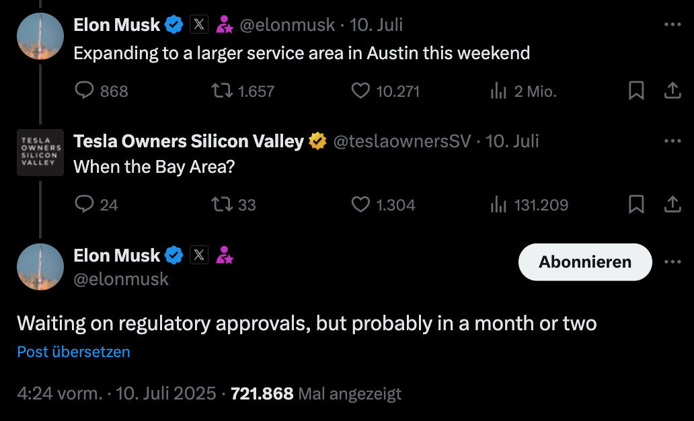Open more options next to Abonnieren button
The image size is (694, 421).
tap(672, 262)
